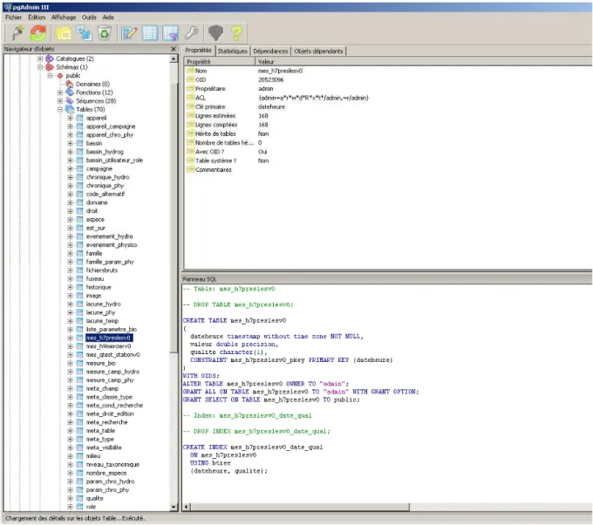
Task: Click the Fonctions (12) node icon
Action: [x=70, y=92]
